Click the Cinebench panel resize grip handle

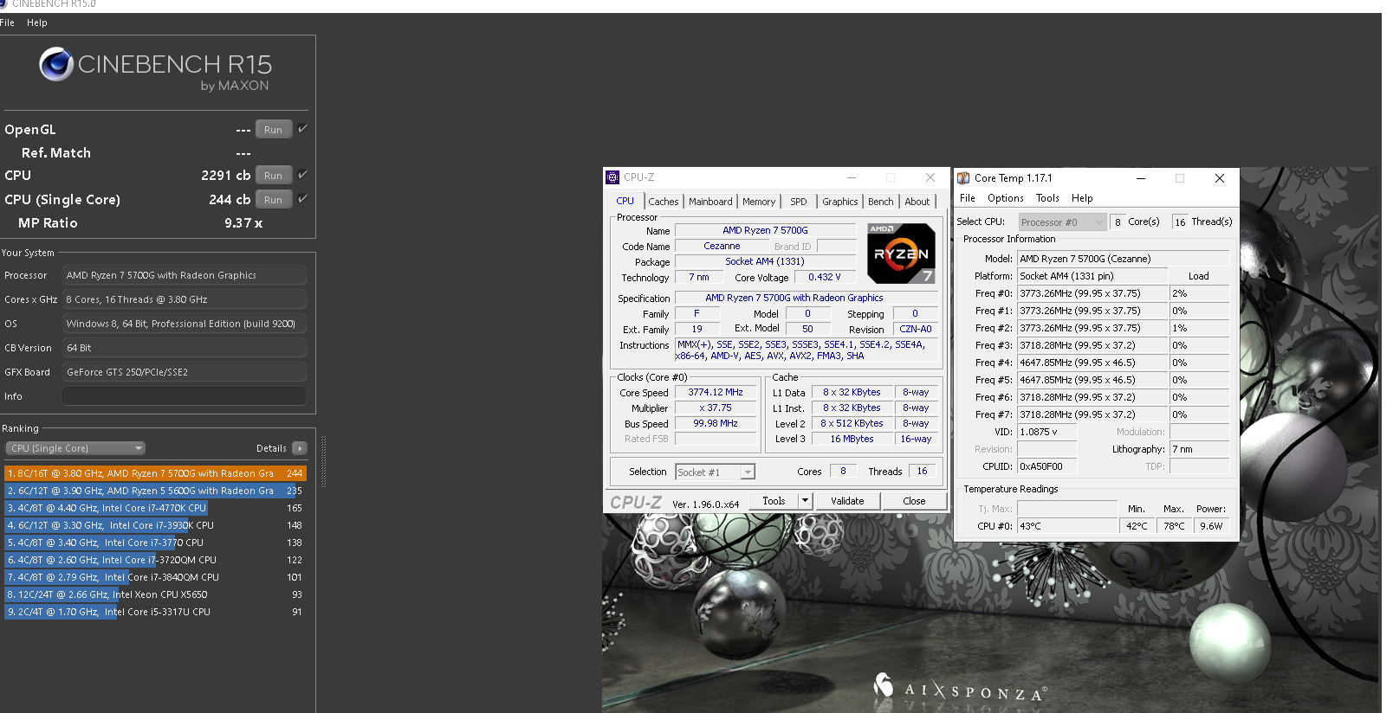pyautogui.click(x=323, y=463)
